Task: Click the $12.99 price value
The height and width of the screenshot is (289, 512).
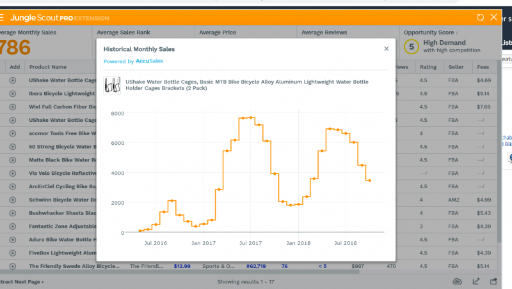Action: pyautogui.click(x=182, y=266)
